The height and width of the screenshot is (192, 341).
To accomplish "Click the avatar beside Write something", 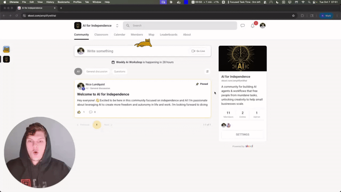I will pos(81,51).
